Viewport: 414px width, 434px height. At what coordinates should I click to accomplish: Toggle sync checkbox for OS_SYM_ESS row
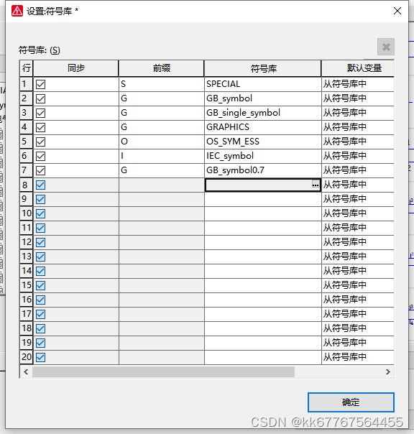(x=41, y=142)
